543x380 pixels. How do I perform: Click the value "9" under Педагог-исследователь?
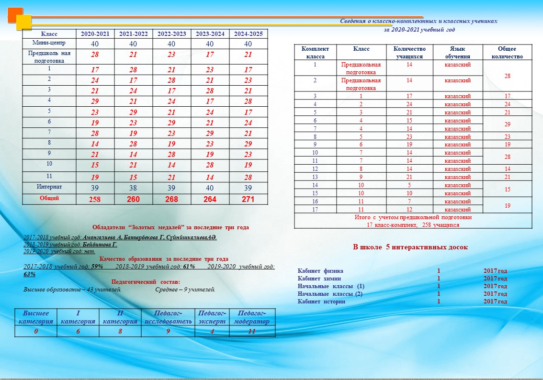[x=168, y=332]
